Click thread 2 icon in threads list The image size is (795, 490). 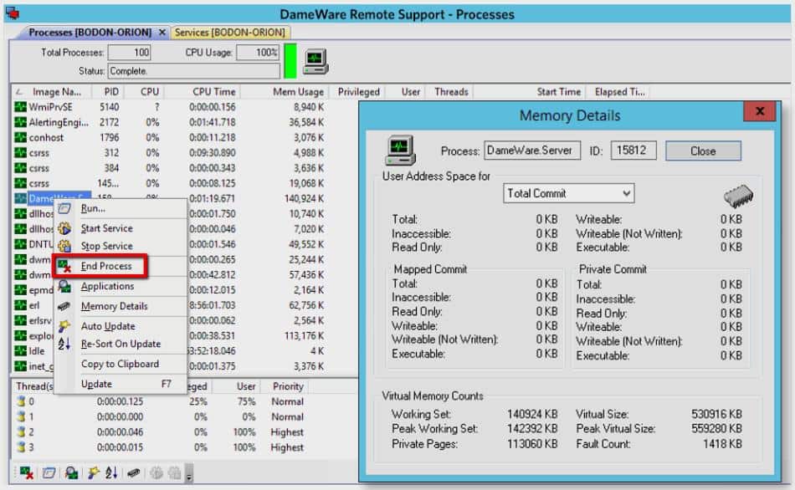(21, 431)
